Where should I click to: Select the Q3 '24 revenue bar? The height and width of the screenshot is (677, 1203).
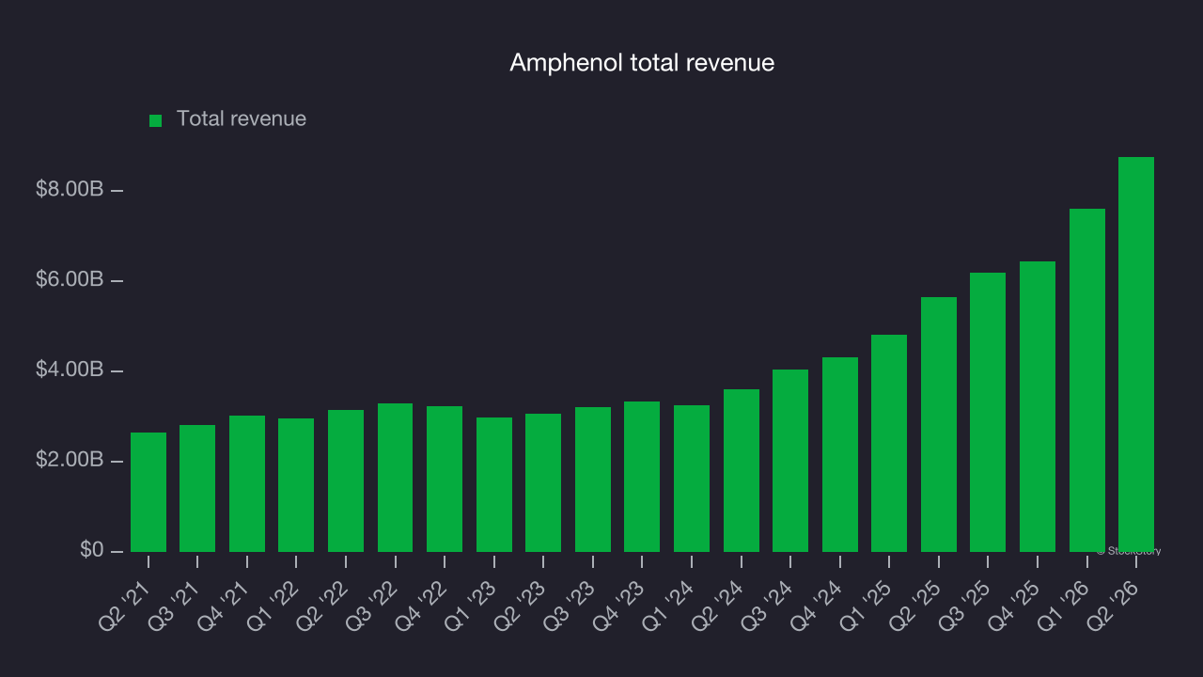pyautogui.click(x=790, y=461)
